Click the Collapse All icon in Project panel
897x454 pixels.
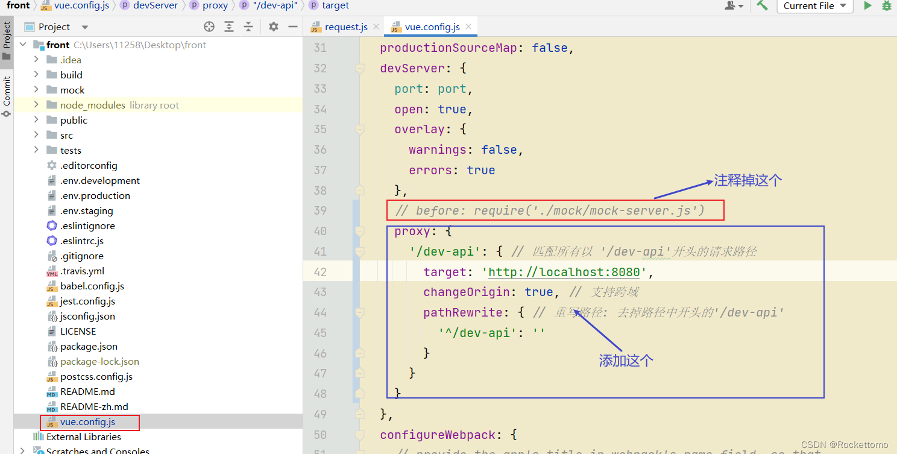(x=248, y=27)
